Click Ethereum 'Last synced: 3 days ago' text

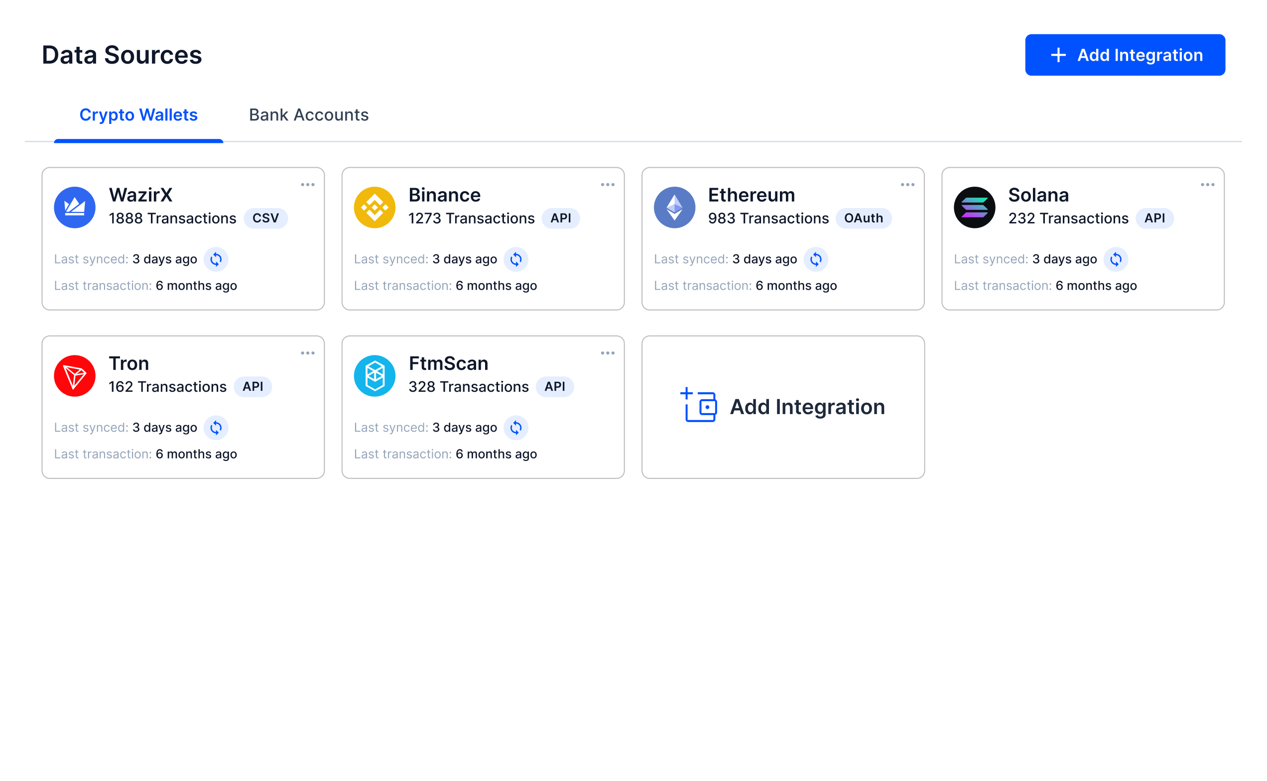tap(726, 259)
